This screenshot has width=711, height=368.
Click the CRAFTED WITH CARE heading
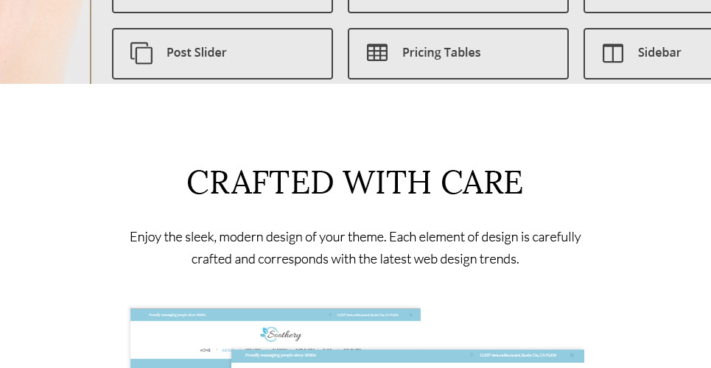(355, 183)
